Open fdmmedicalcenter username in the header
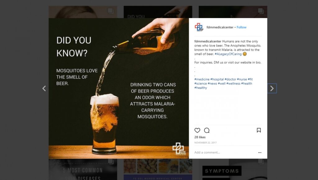 pos(220,27)
